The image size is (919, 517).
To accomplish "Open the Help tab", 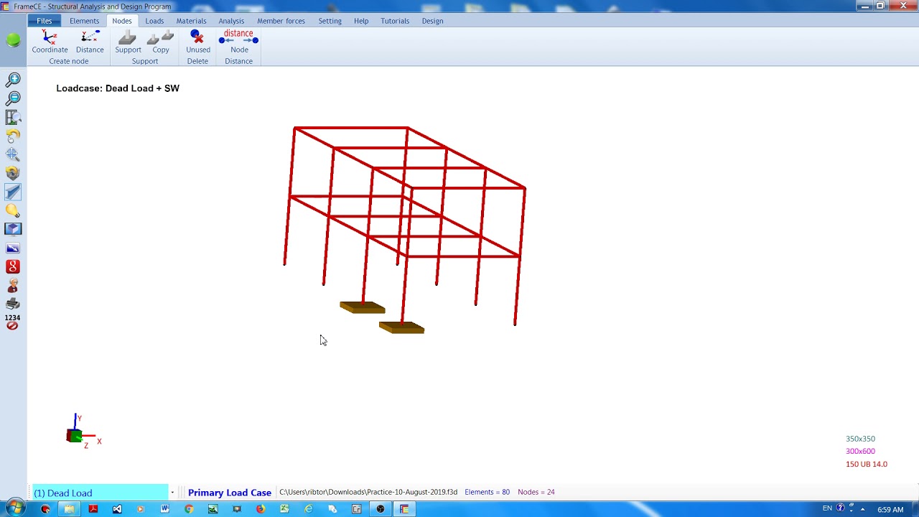I will click(361, 21).
